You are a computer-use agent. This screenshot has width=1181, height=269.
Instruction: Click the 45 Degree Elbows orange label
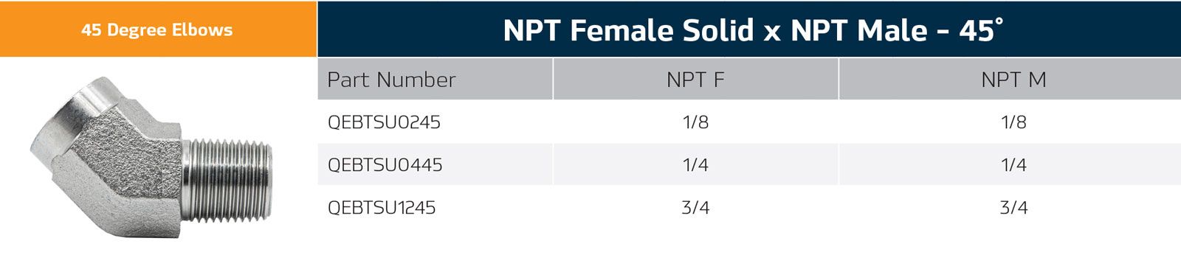point(157,30)
